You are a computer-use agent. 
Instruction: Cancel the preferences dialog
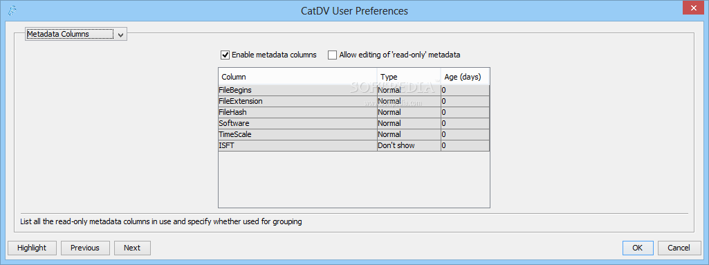(679, 248)
